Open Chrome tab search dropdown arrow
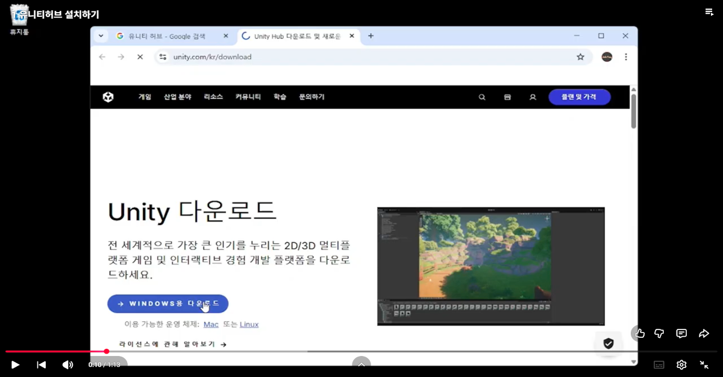 tap(101, 36)
